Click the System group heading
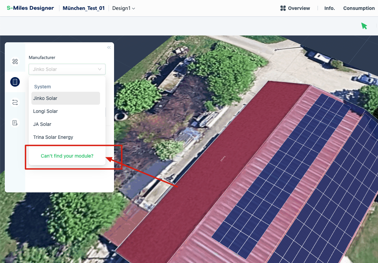 (42, 87)
